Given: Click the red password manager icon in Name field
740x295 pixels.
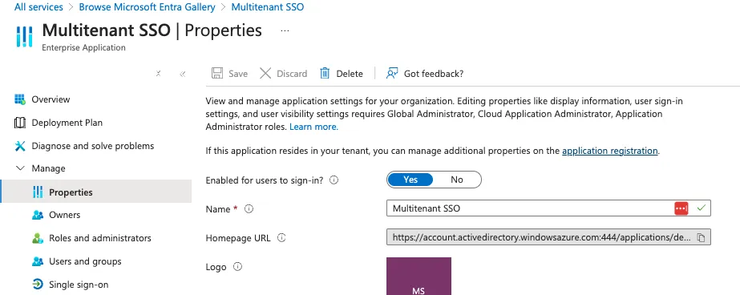Looking at the screenshot, I should 681,208.
